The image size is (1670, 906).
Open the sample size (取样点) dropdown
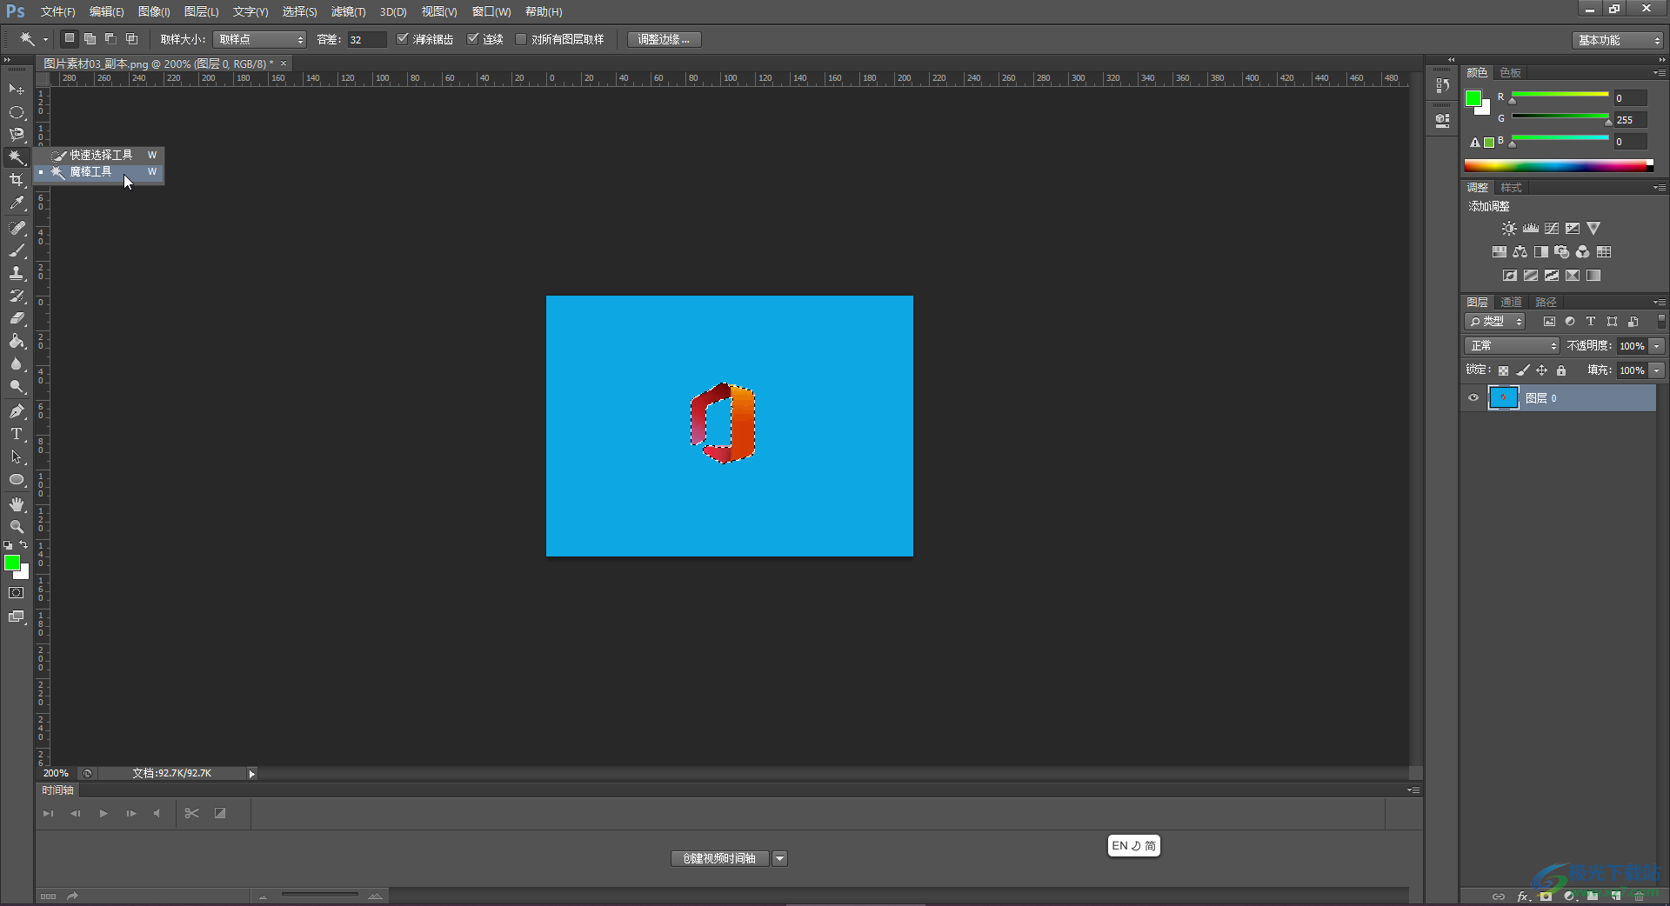click(259, 39)
